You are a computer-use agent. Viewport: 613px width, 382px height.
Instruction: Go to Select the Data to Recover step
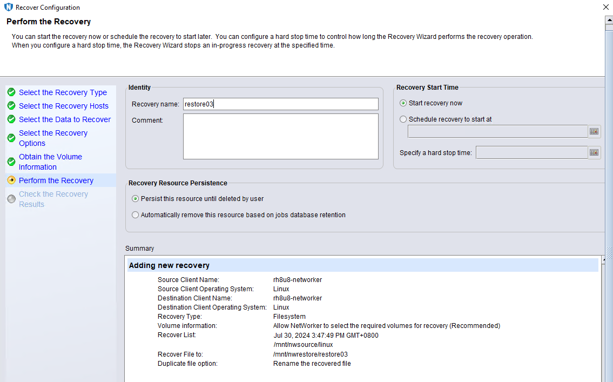[64, 119]
